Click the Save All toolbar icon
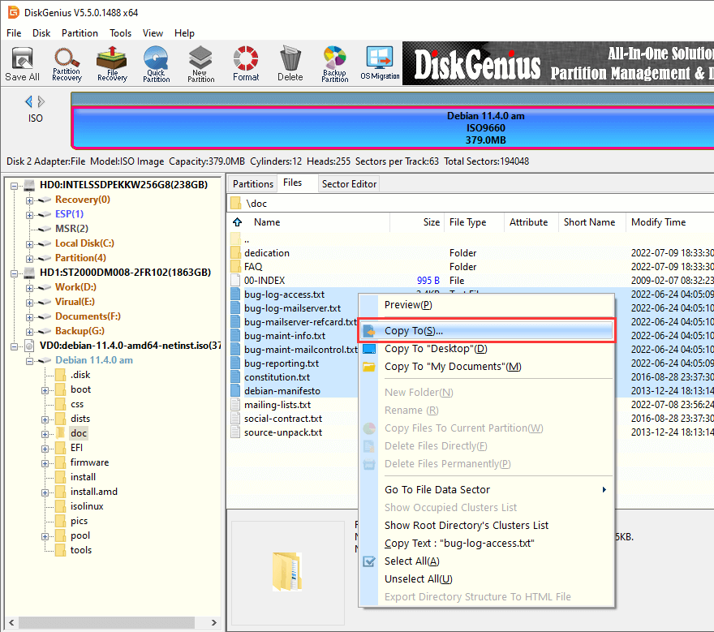 pos(22,63)
